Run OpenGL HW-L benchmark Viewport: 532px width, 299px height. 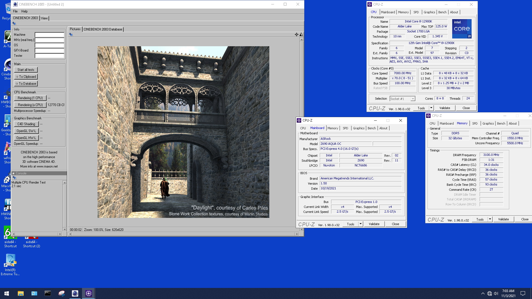pos(26,138)
